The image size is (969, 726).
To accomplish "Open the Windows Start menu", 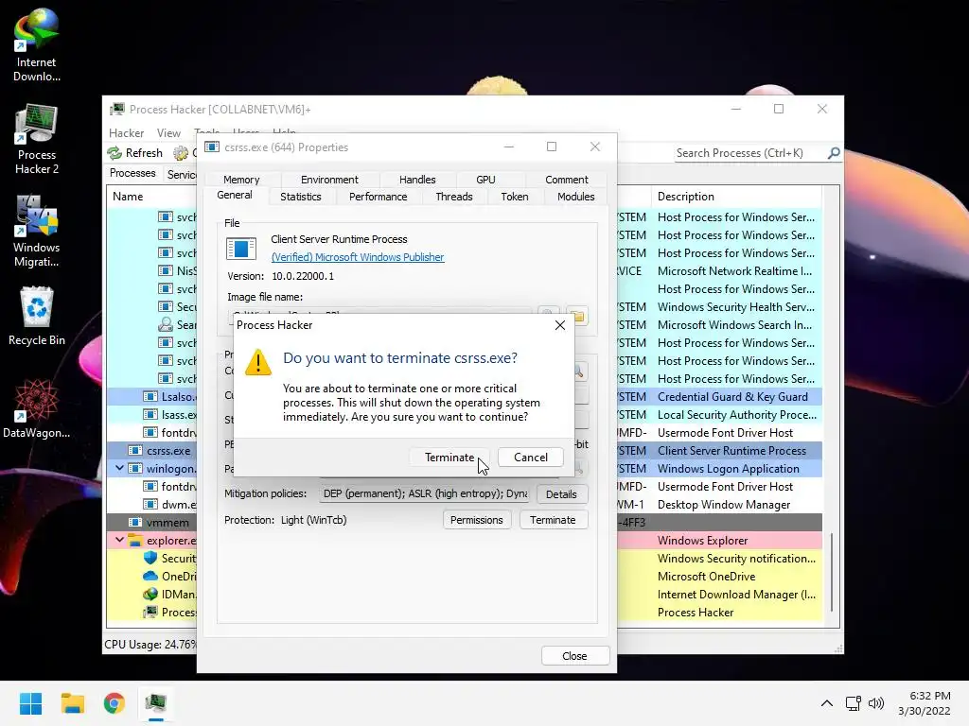I will pos(30,703).
